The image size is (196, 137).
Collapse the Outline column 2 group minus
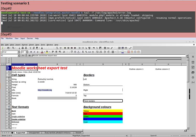[156, 60]
